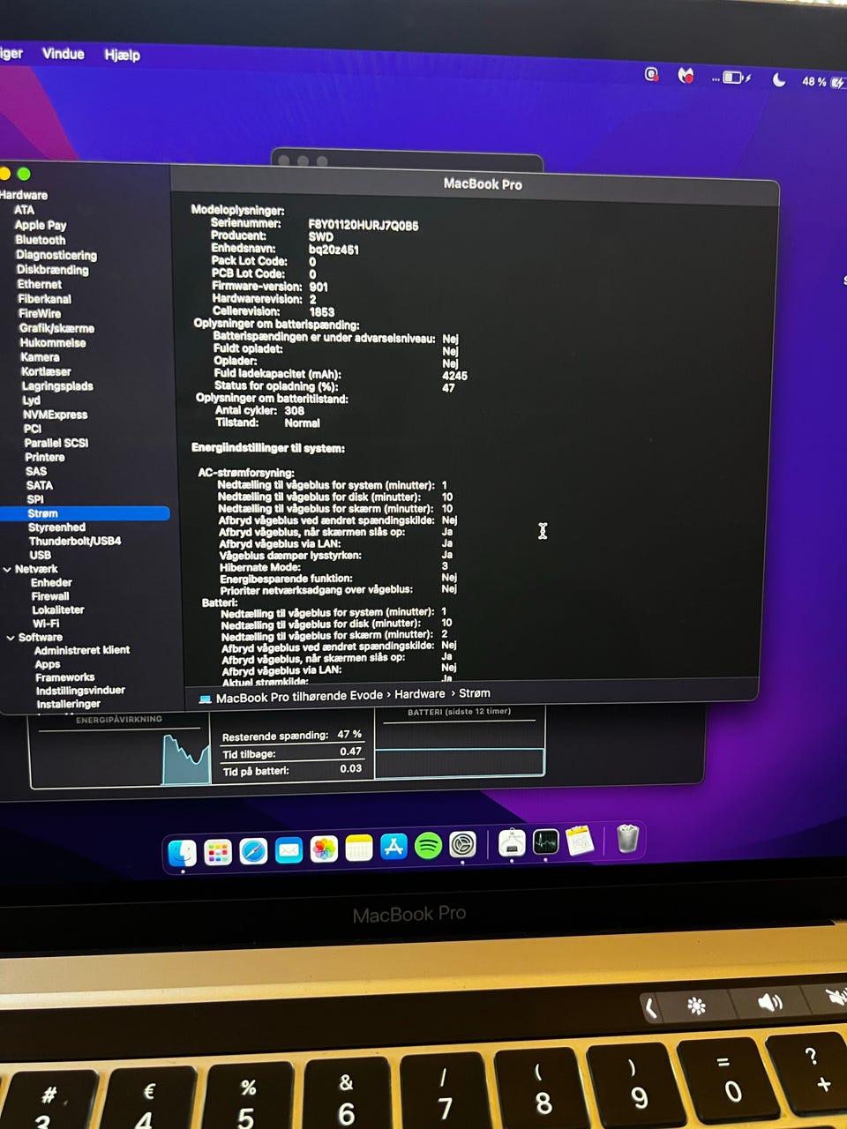Select Kamera in the sidebar
The width and height of the screenshot is (847, 1129).
[x=41, y=357]
